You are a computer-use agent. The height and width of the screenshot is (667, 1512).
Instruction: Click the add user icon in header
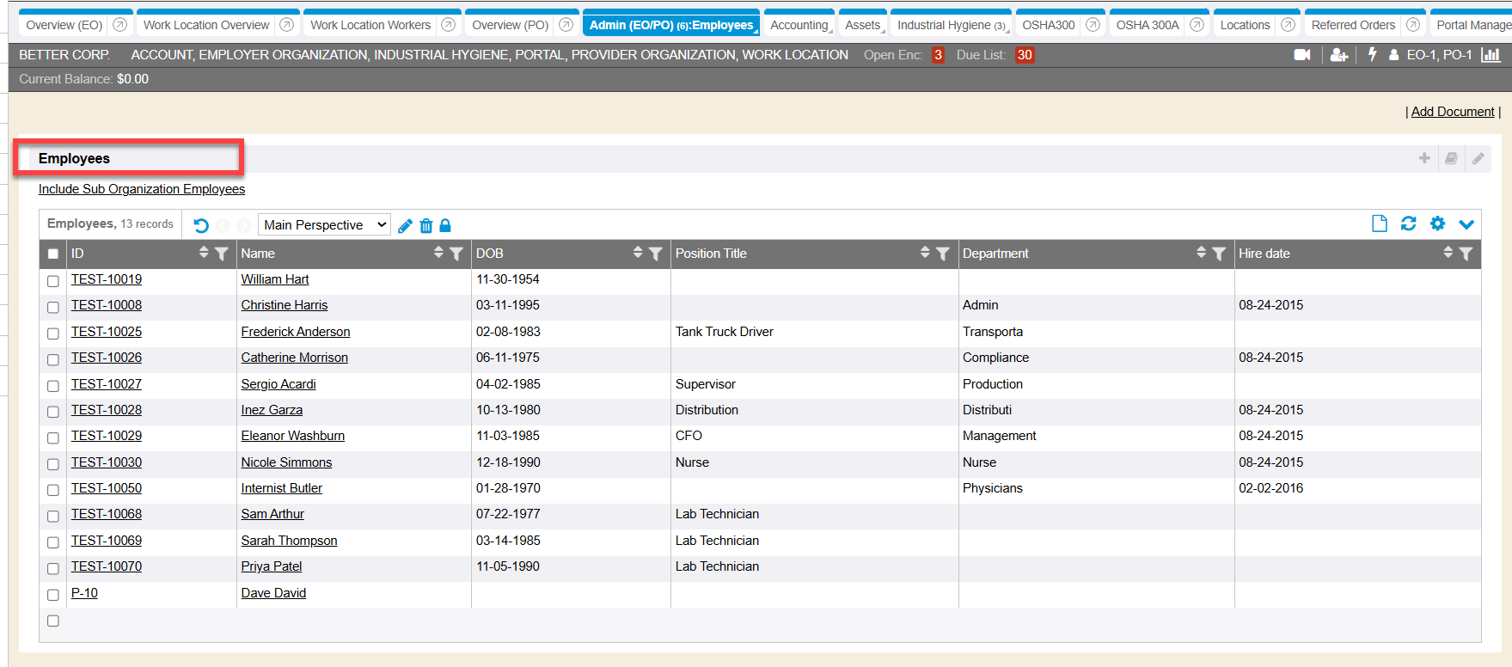(x=1338, y=55)
